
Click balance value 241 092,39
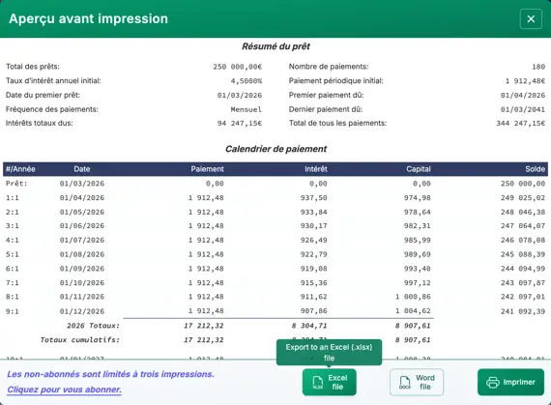523,311
